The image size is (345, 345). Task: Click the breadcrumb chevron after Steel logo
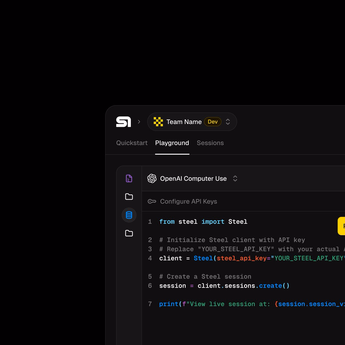tap(139, 122)
